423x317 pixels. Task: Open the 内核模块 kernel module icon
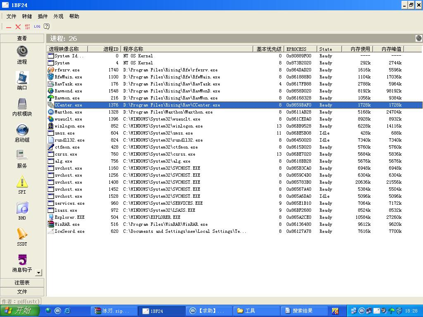click(x=22, y=104)
